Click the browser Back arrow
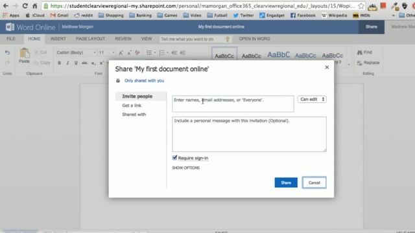 pyautogui.click(x=6, y=6)
